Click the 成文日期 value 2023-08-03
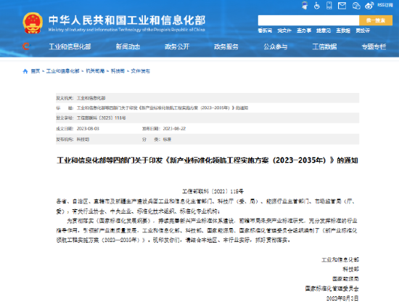Viewport: 399px width, 308px height. coord(88,129)
